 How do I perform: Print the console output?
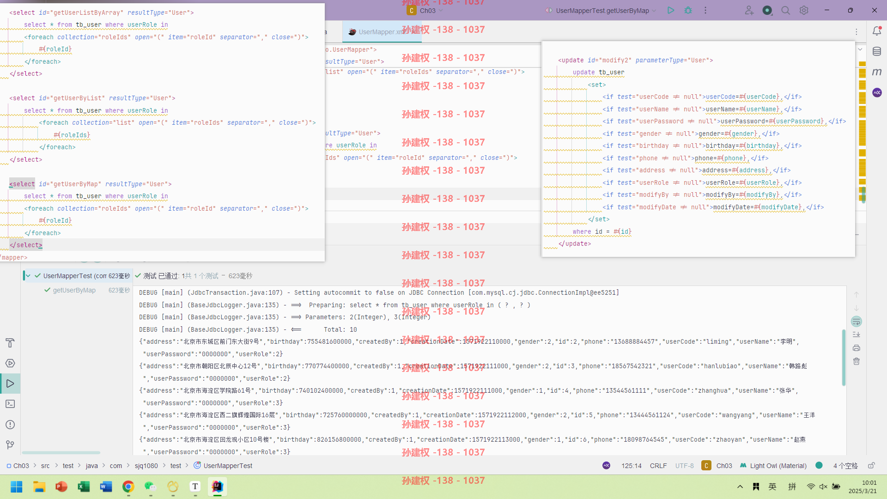tap(856, 348)
